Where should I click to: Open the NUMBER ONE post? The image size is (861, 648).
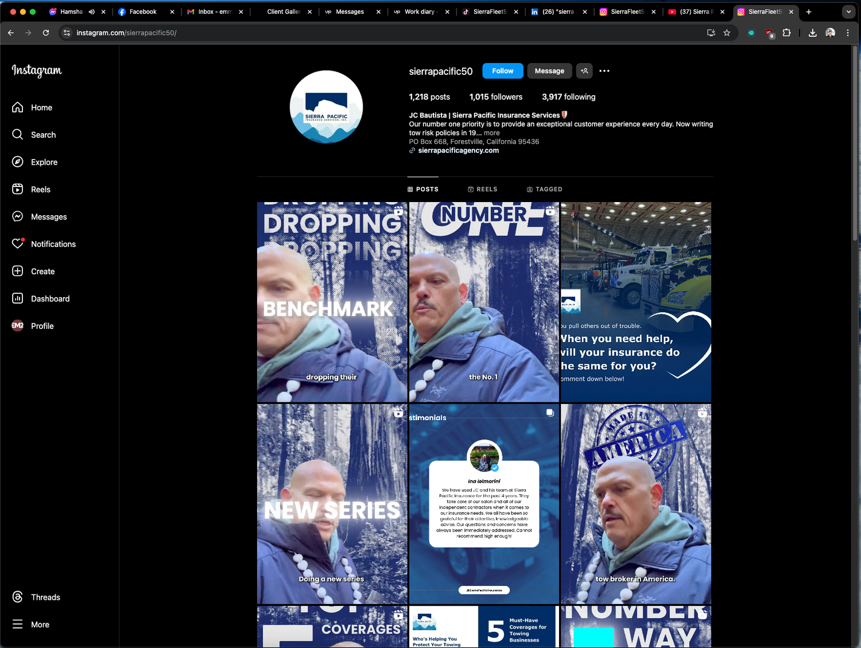coord(484,302)
